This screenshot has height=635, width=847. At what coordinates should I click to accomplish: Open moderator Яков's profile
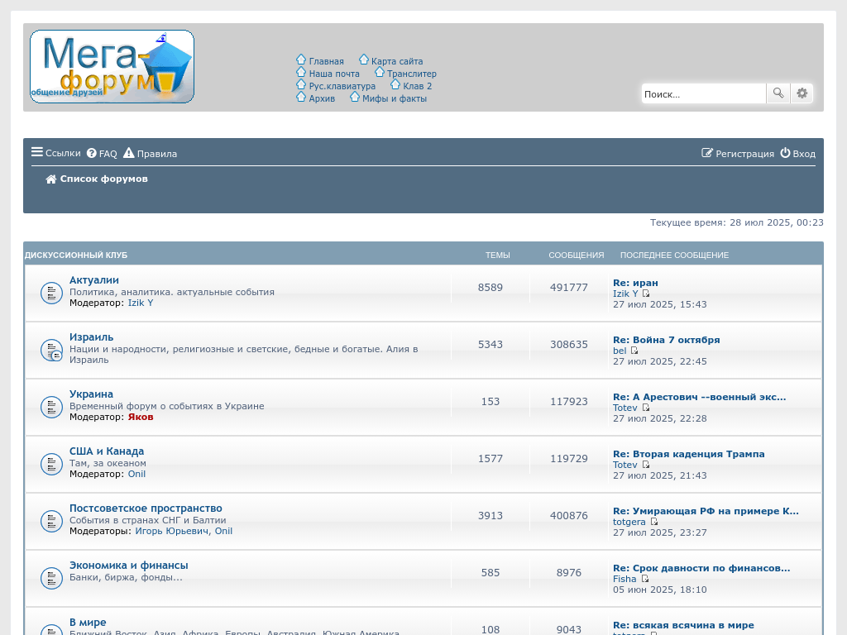[141, 417]
